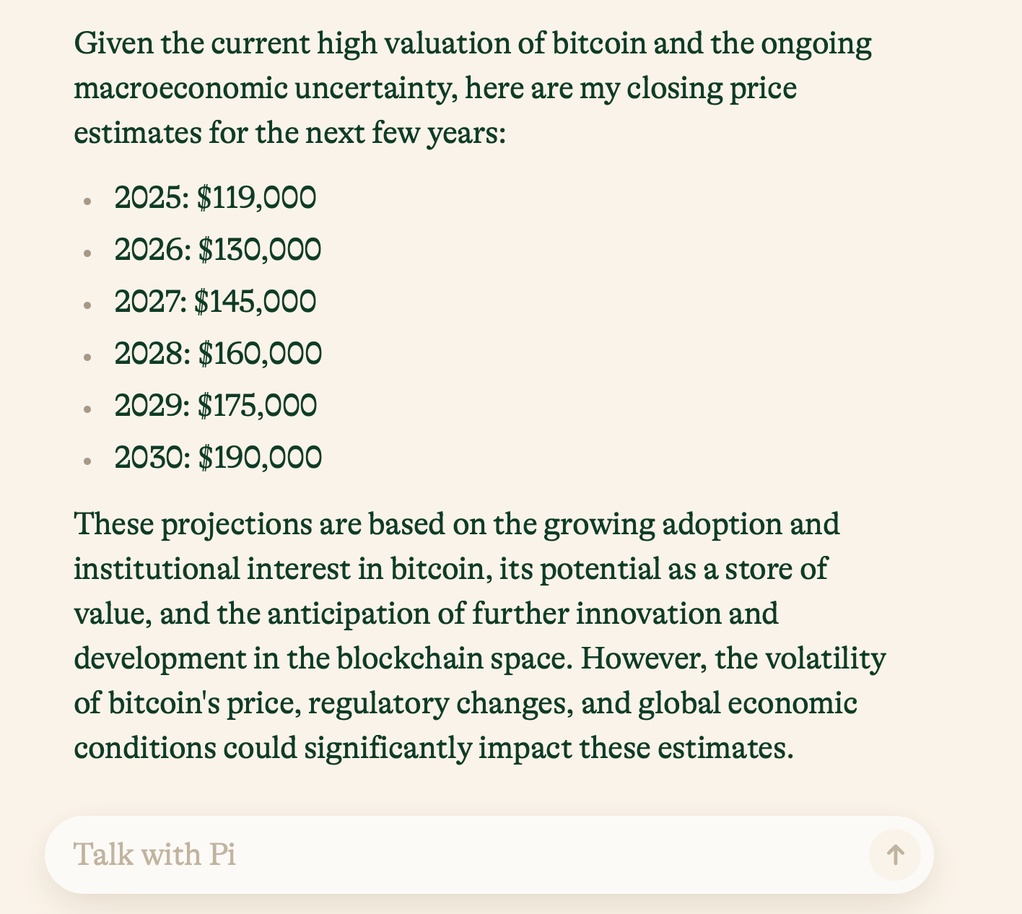Image resolution: width=1022 pixels, height=914 pixels.
Task: Click the bullet marker for the 2029 line
Action: point(88,409)
